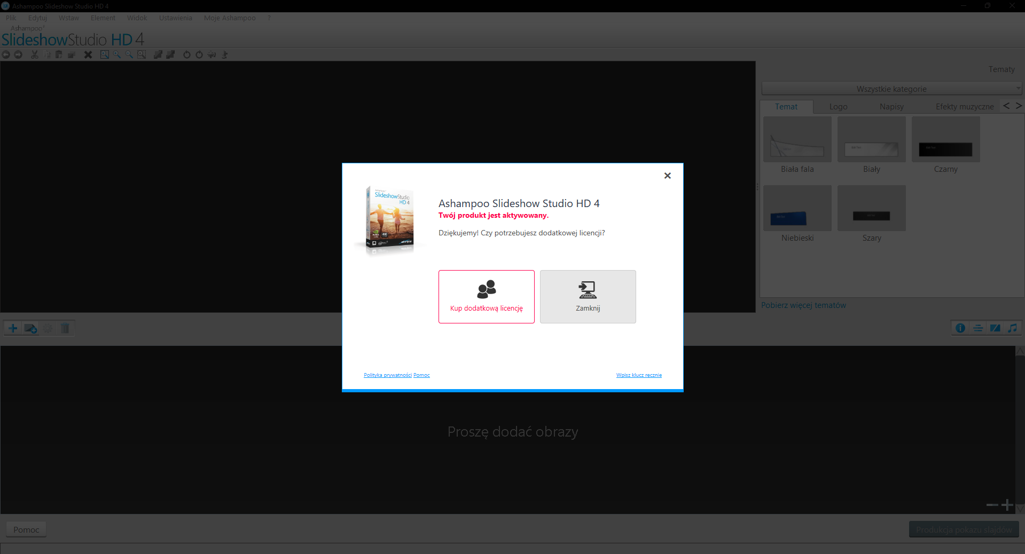Show previous theme tabs with the left arrow
This screenshot has width=1025, height=554.
pyautogui.click(x=1006, y=106)
